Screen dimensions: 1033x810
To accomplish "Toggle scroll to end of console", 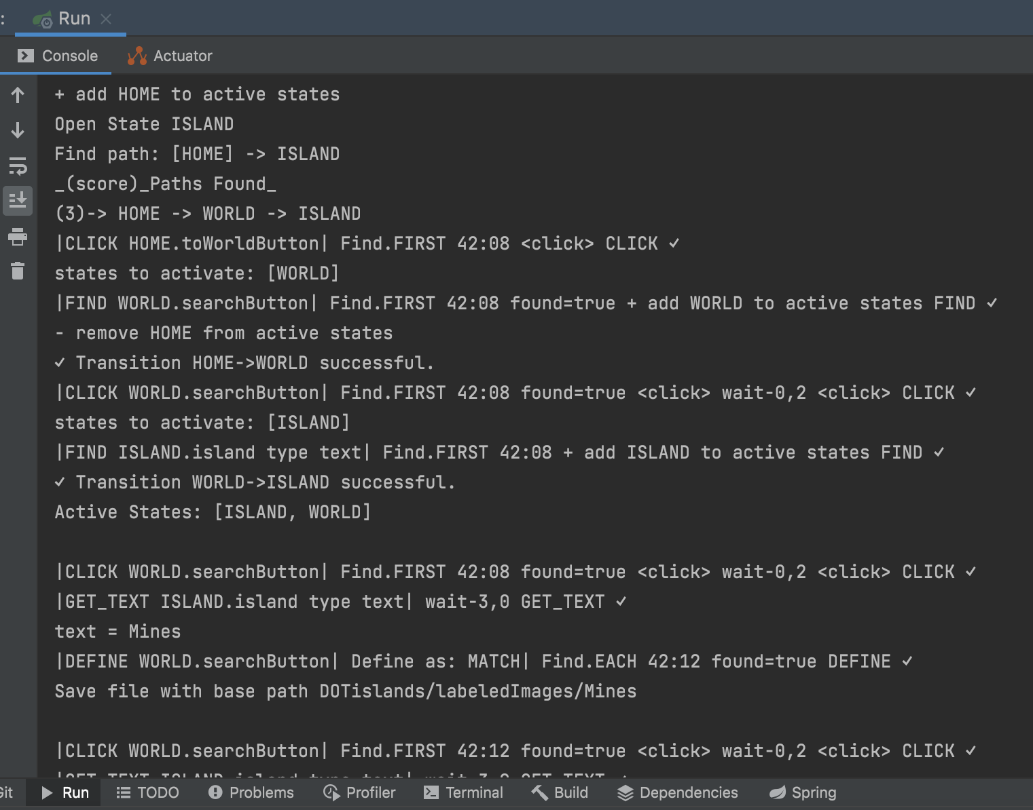I will click(18, 201).
